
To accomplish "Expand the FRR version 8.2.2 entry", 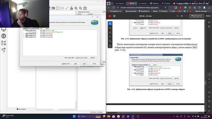I will tap(24, 30).
